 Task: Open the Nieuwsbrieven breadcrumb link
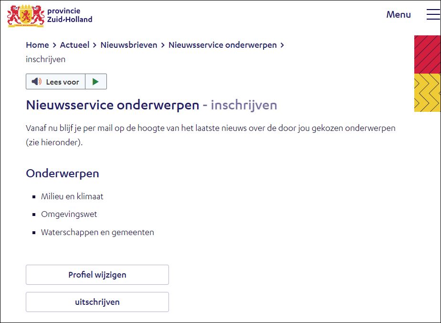128,45
